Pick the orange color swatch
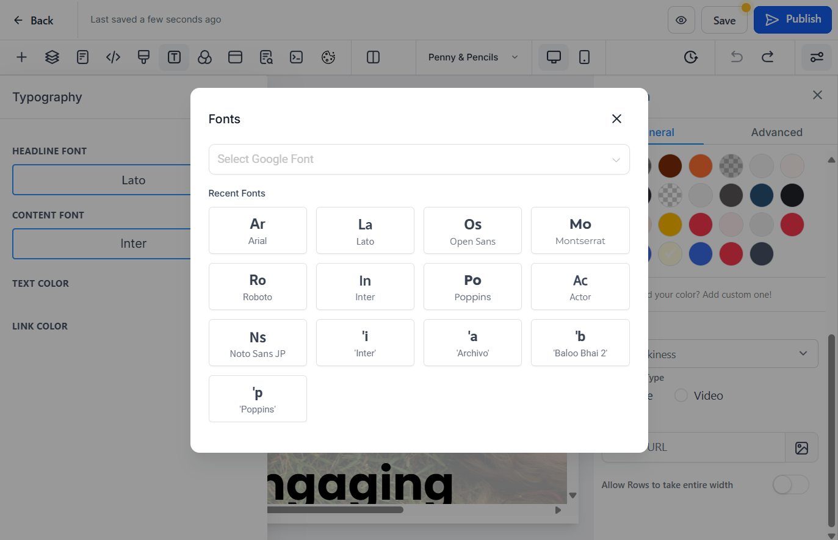Screen dimensions: 838x540 coord(701,166)
